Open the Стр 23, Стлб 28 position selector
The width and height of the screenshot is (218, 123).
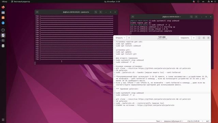coord(195,121)
